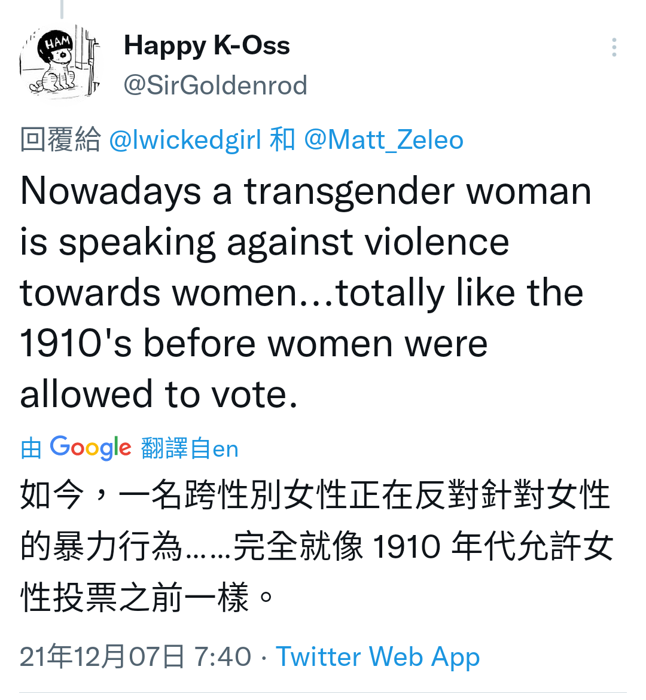Click '1910's' in the tweet text
Image resolution: width=646 pixels, height=700 pixels.
[x=76, y=343]
